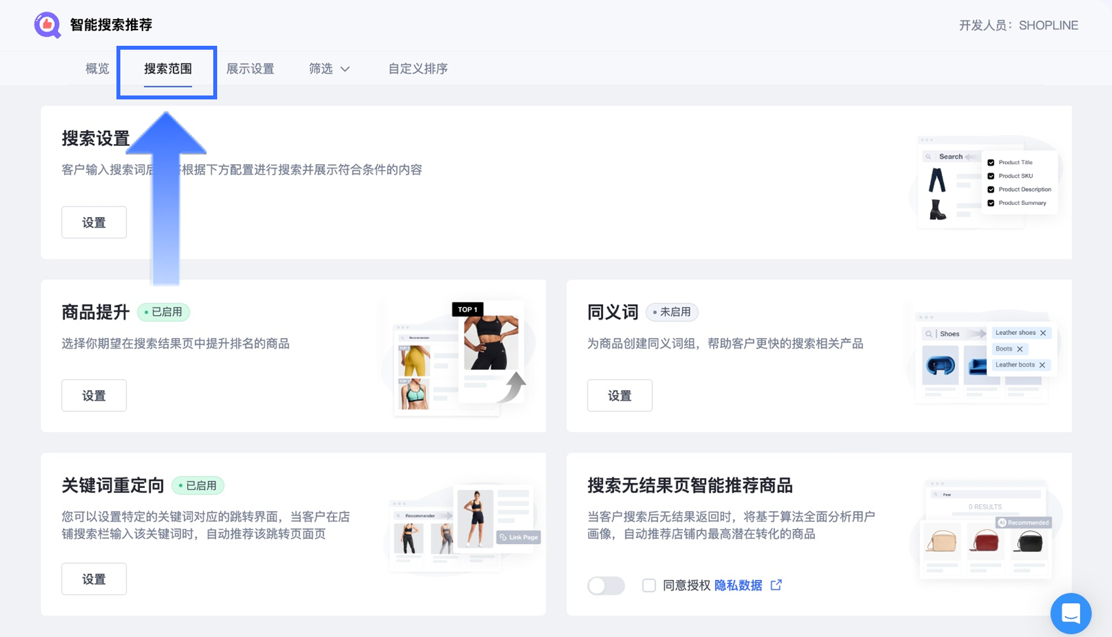1112x637 pixels.
Task: Click the 关键词重定向 heading
Action: (113, 486)
